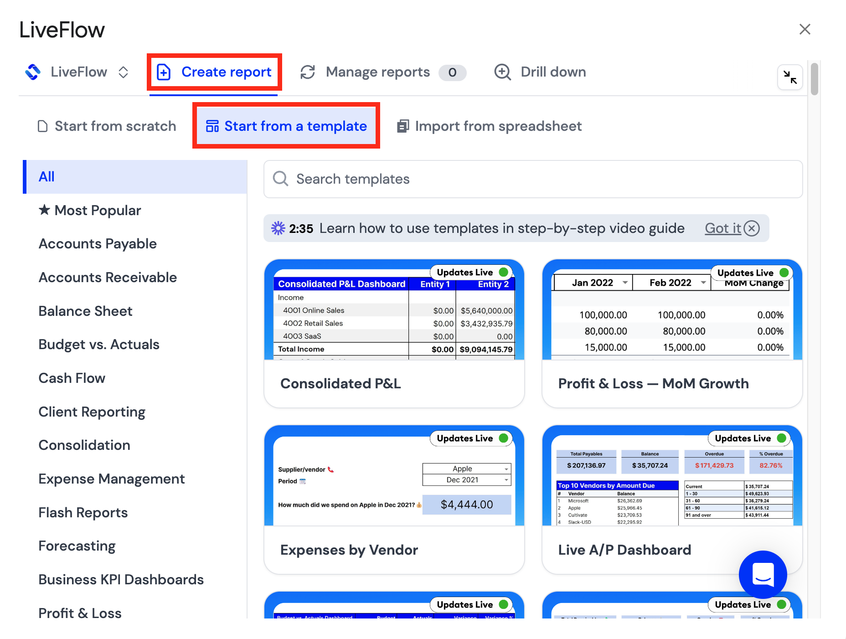Click the vertical scrollbar thumb
The height and width of the screenshot is (639, 846).
815,79
